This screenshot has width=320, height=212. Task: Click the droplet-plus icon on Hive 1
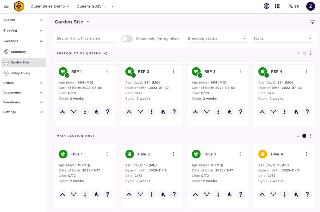coord(96,194)
